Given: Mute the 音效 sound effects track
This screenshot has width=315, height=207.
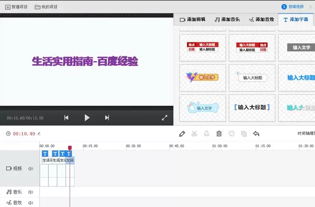Looking at the screenshot, I should [x=31, y=203].
